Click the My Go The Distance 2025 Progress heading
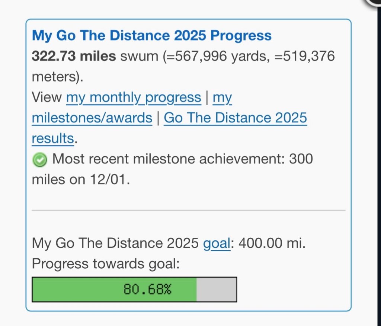Viewport: 381px width, 326px height. (151, 36)
